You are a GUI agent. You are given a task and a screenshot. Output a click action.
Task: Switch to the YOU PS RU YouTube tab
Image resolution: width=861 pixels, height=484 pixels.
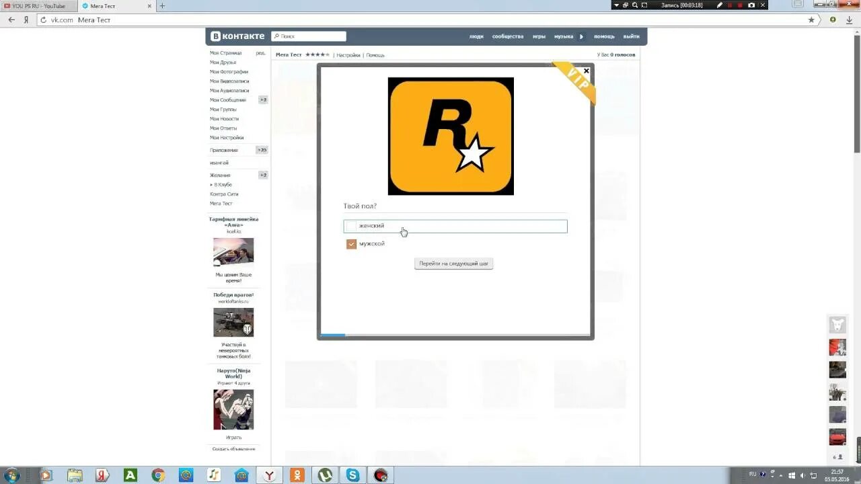point(38,6)
